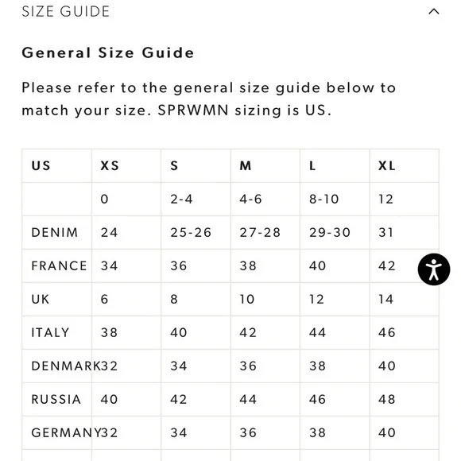Click the RUSSIA row label
Screen dimensions: 461x461
click(56, 399)
